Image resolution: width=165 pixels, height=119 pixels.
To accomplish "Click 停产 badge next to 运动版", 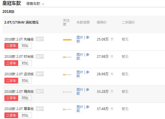I will tap(40, 74).
